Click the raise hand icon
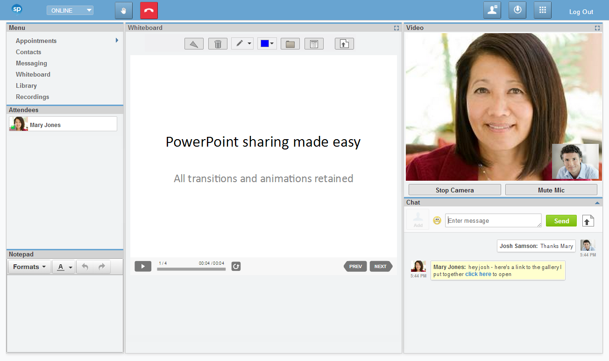This screenshot has height=361, width=609. click(124, 10)
